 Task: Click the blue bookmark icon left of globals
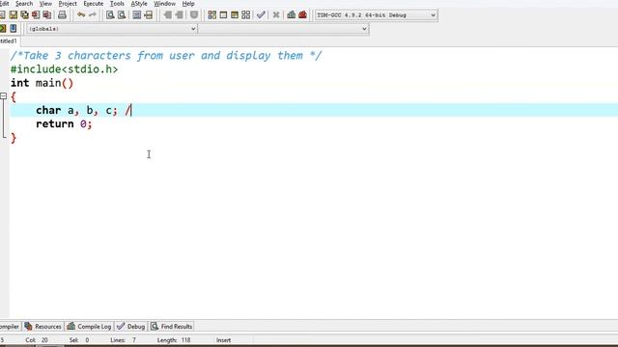14,28
